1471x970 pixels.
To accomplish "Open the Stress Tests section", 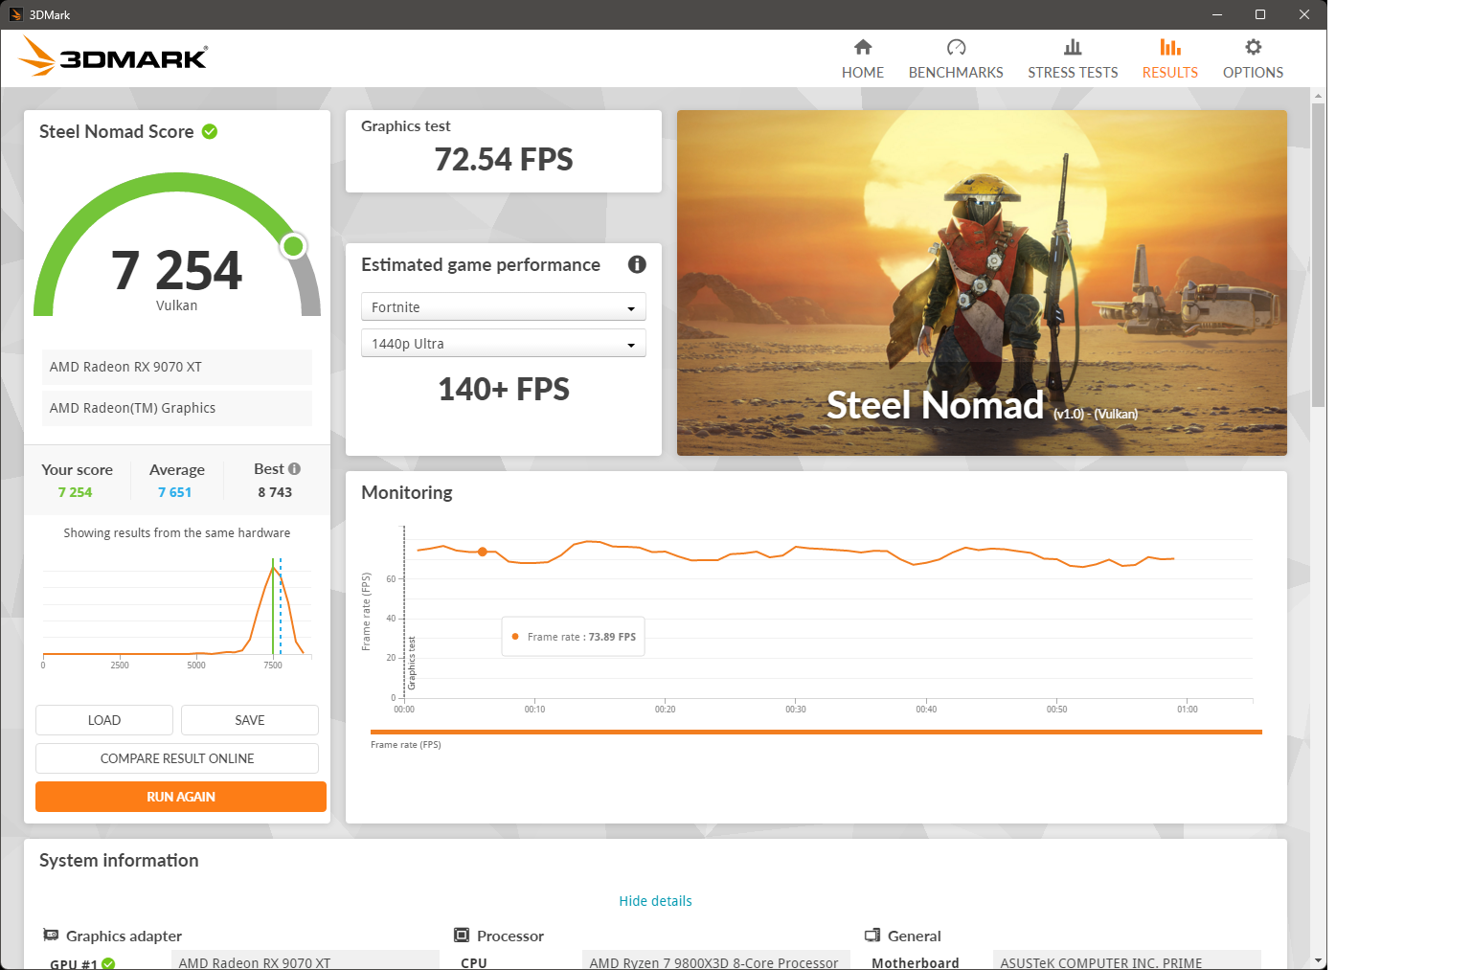I will pyautogui.click(x=1073, y=59).
